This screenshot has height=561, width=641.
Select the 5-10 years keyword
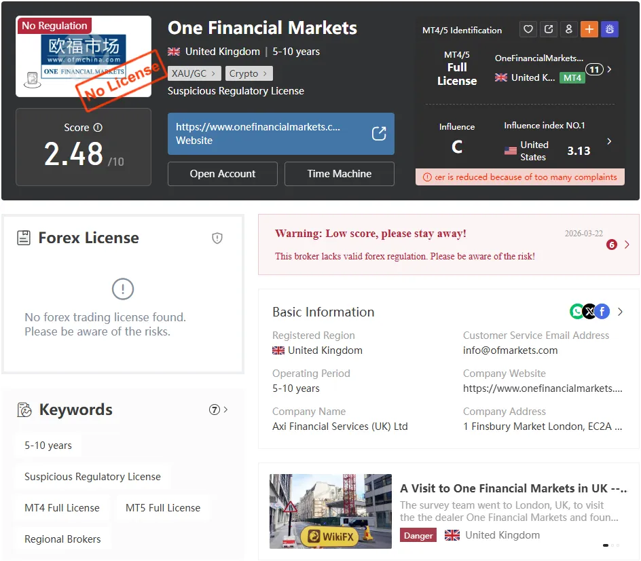(x=48, y=446)
